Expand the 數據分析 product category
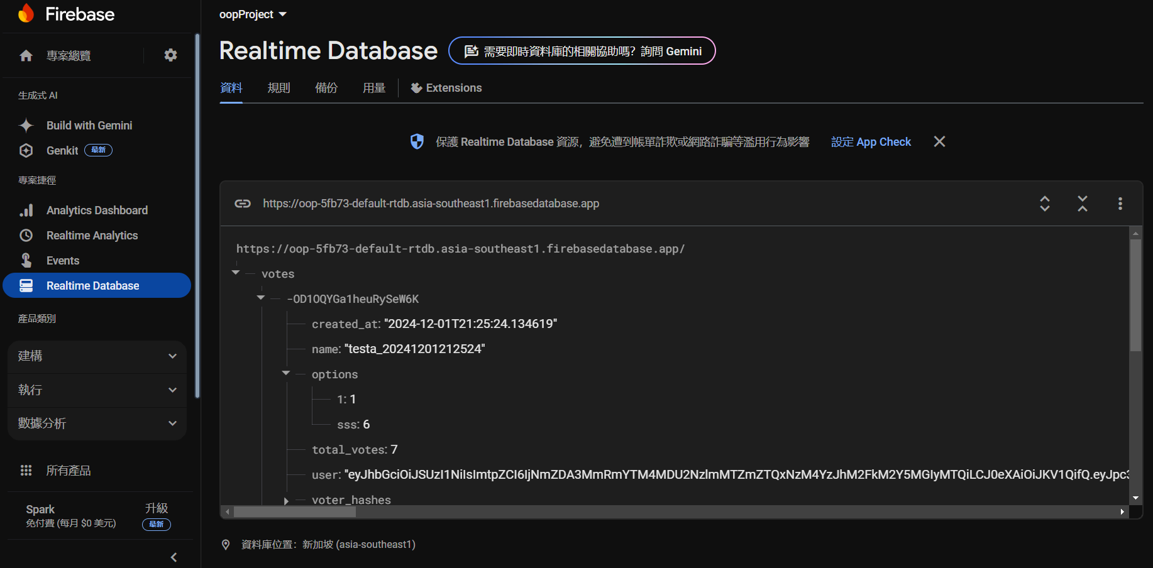Image resolution: width=1153 pixels, height=568 pixels. pos(97,423)
